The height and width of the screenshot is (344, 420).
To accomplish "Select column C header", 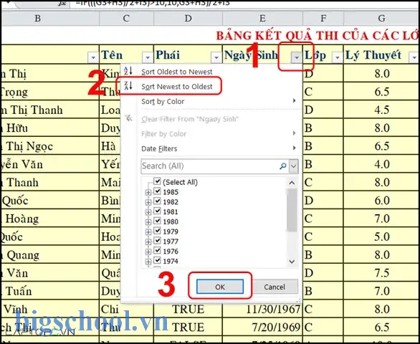I will click(x=126, y=18).
